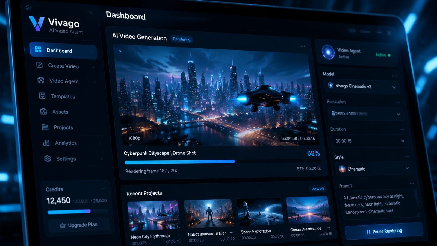Click the Templates icon in sidebar

pos(42,96)
